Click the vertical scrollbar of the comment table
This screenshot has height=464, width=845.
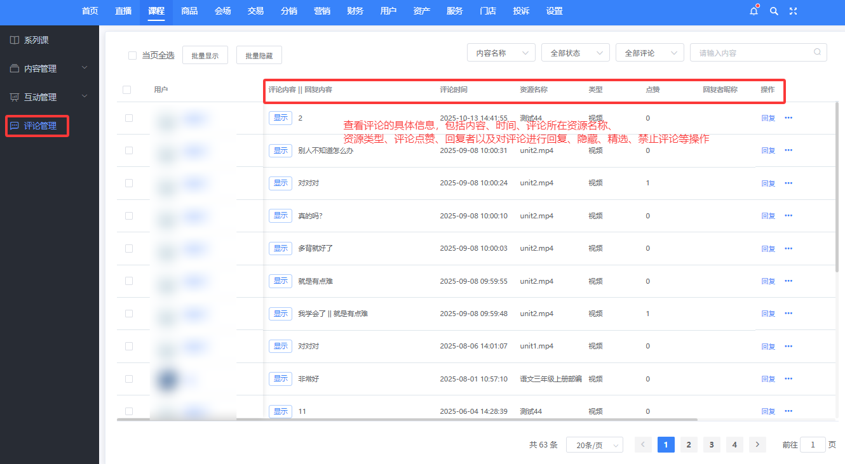click(838, 190)
